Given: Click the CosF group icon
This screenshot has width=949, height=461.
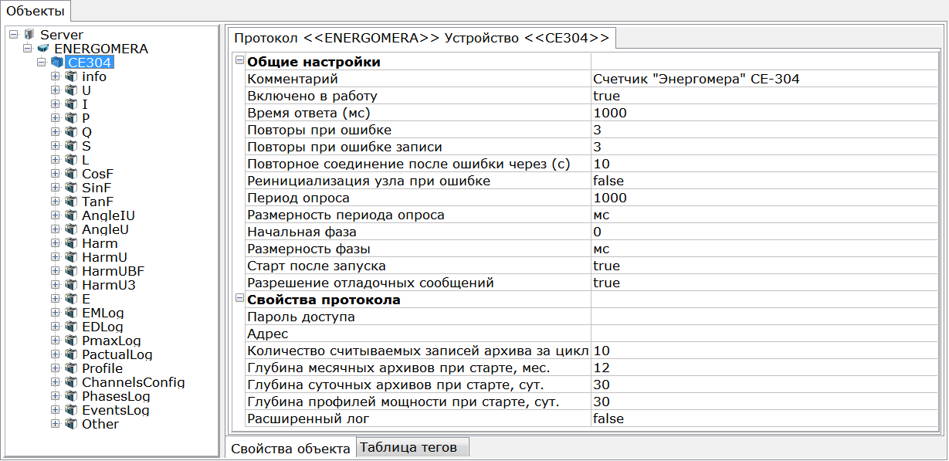Looking at the screenshot, I should tap(71, 174).
